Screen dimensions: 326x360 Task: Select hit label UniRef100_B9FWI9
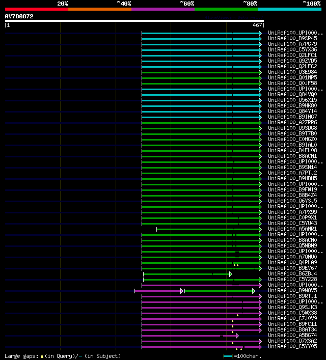(292, 189)
